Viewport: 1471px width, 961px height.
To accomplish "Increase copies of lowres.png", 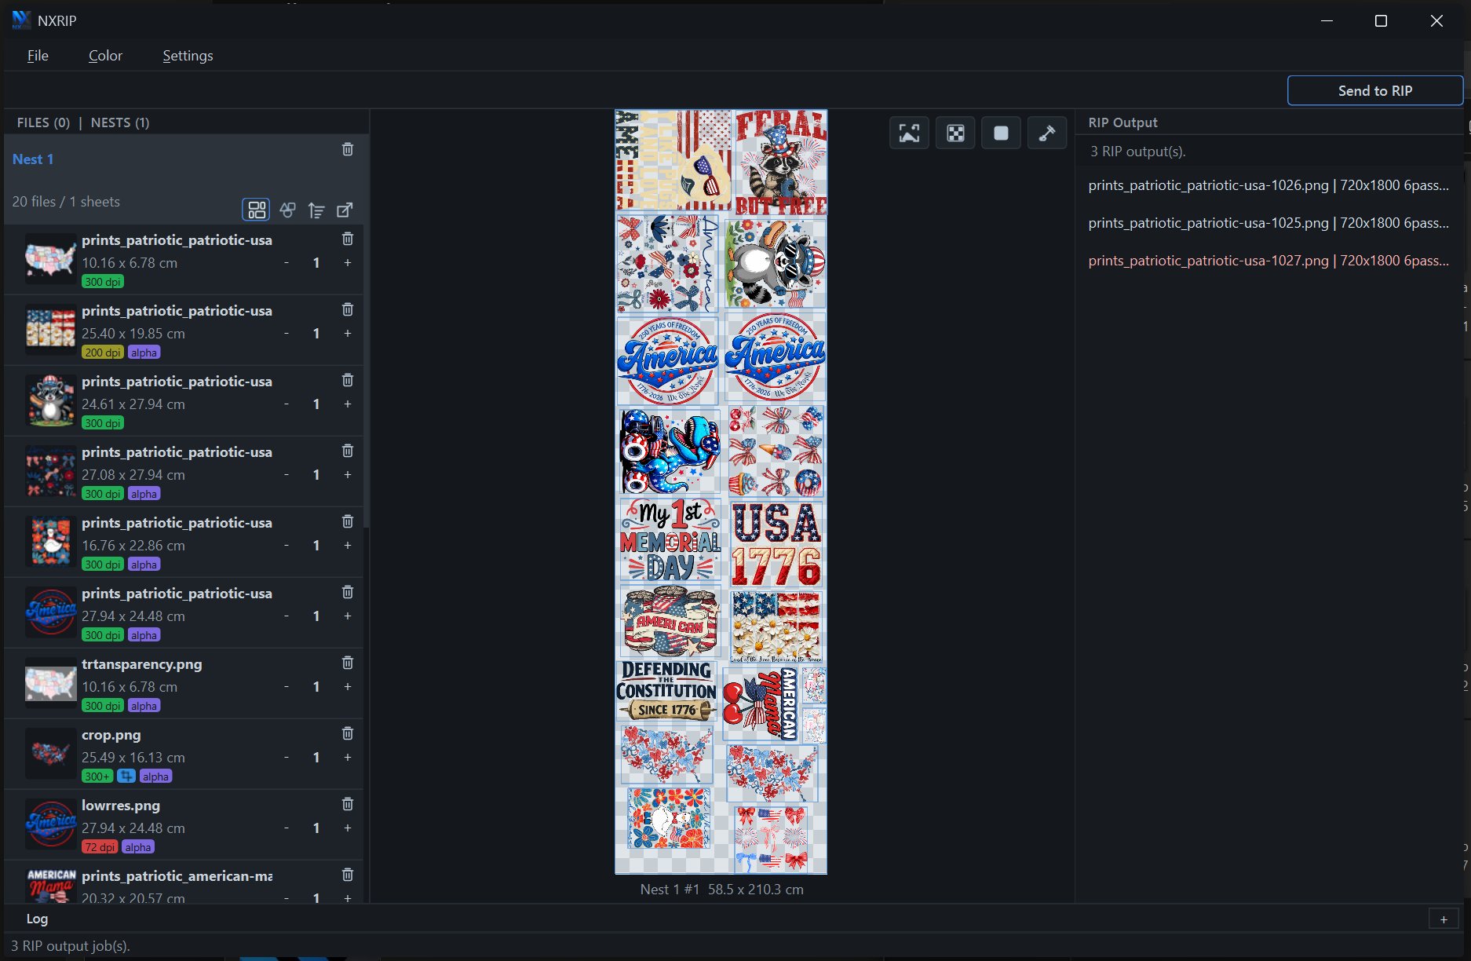I will coord(348,828).
